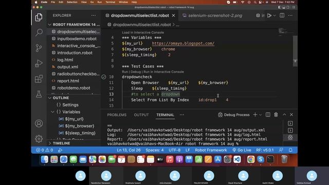The height and width of the screenshot is (185, 329).
Task: Select ${my_browser} in Outline
Action: click(80, 126)
